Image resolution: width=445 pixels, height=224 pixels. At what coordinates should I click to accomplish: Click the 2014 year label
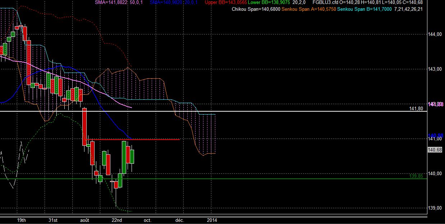(212, 220)
